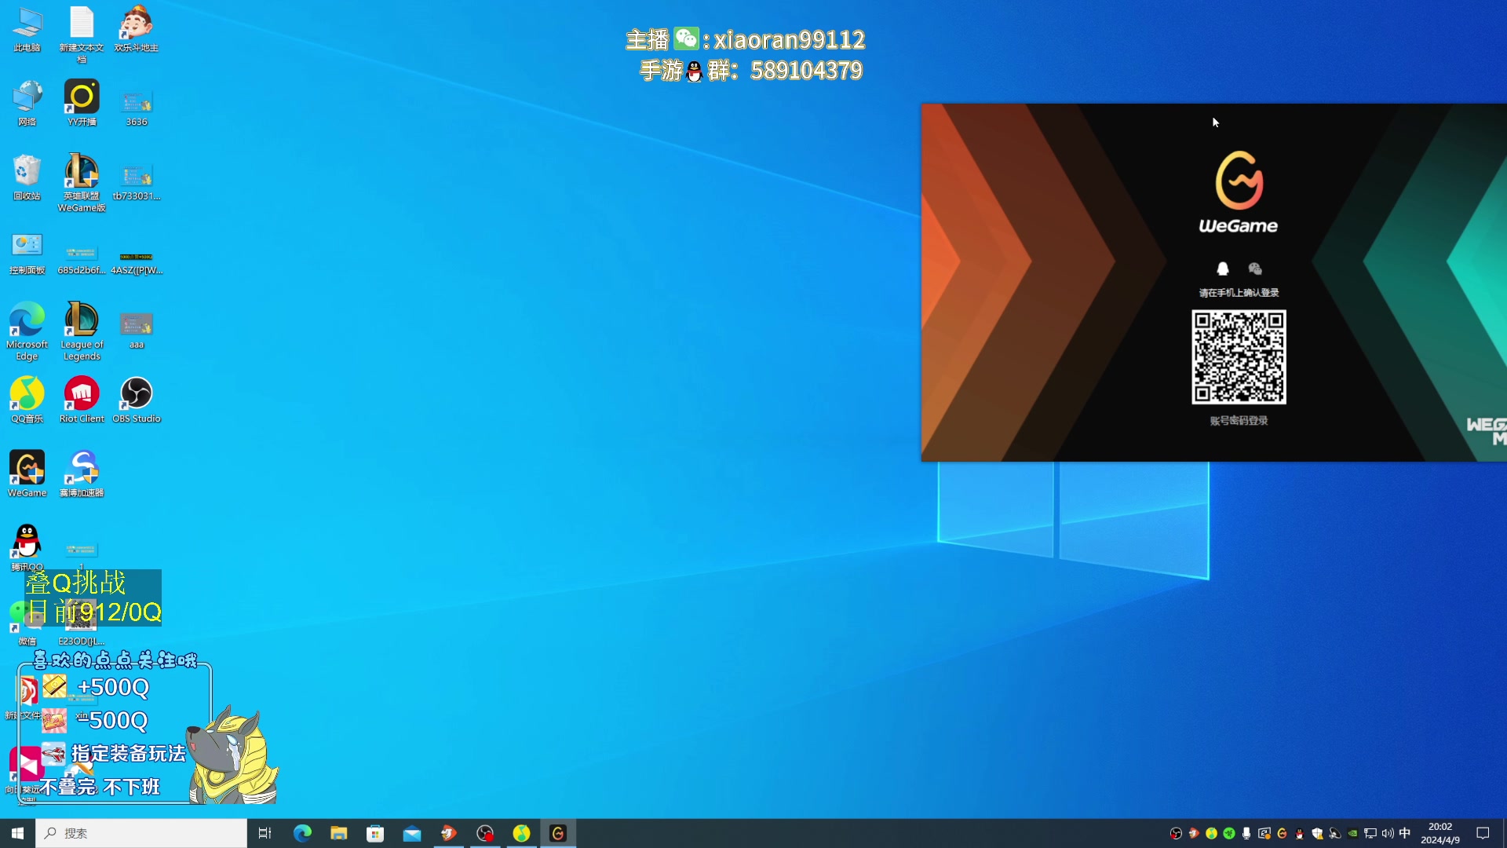Click the green Razer tray icon
This screenshot has height=848, width=1507.
click(1229, 833)
